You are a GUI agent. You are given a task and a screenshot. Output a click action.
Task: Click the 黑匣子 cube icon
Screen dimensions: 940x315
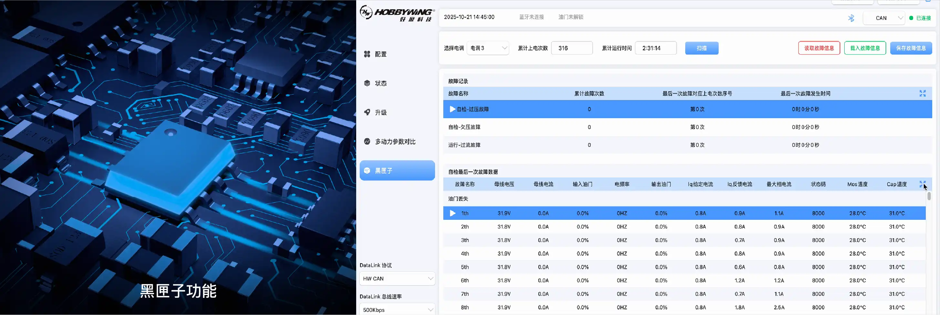pos(367,171)
